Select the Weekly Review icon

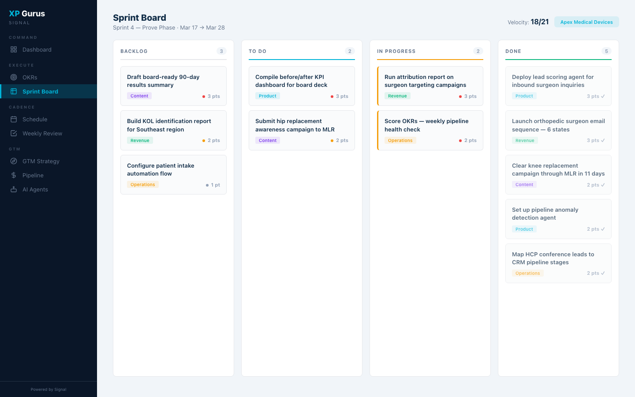pyautogui.click(x=14, y=133)
